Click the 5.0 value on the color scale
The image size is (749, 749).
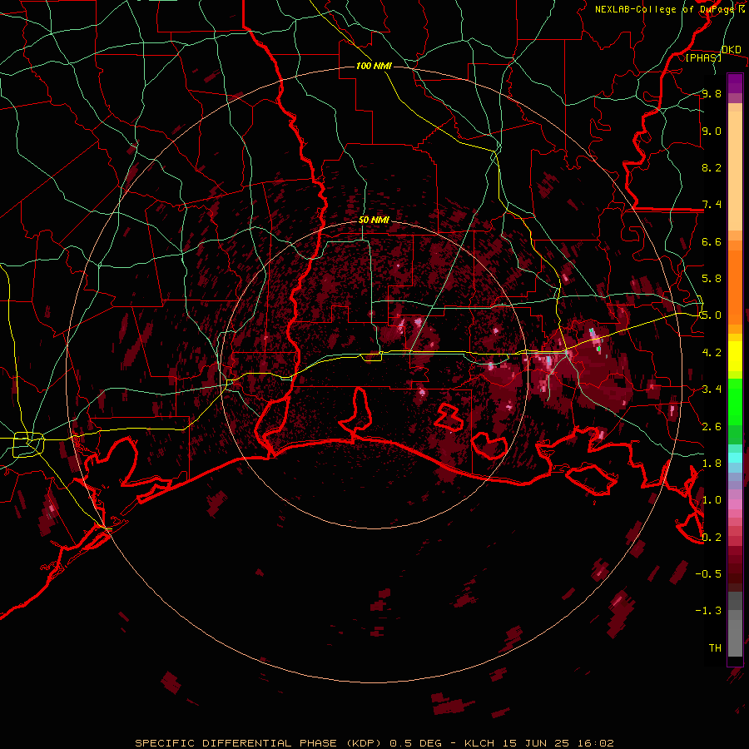(x=712, y=315)
